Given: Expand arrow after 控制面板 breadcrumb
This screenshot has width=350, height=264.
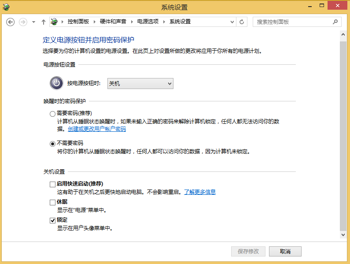Looking at the screenshot, I should coord(95,22).
